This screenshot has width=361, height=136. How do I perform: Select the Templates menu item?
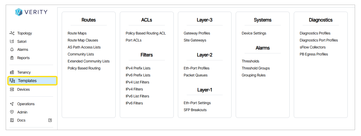click(x=27, y=81)
